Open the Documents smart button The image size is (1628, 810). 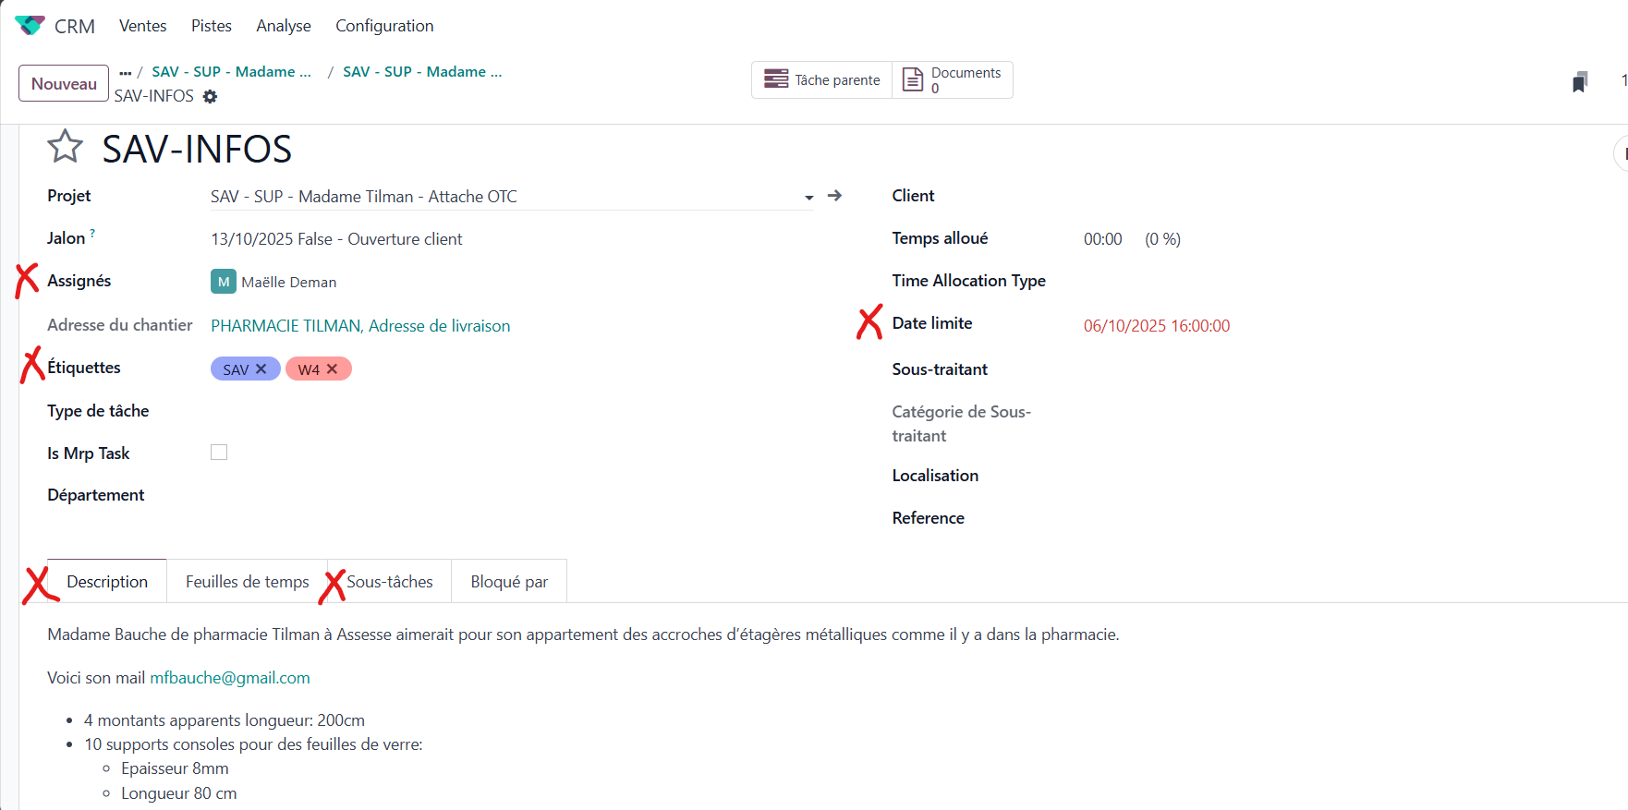pos(953,80)
